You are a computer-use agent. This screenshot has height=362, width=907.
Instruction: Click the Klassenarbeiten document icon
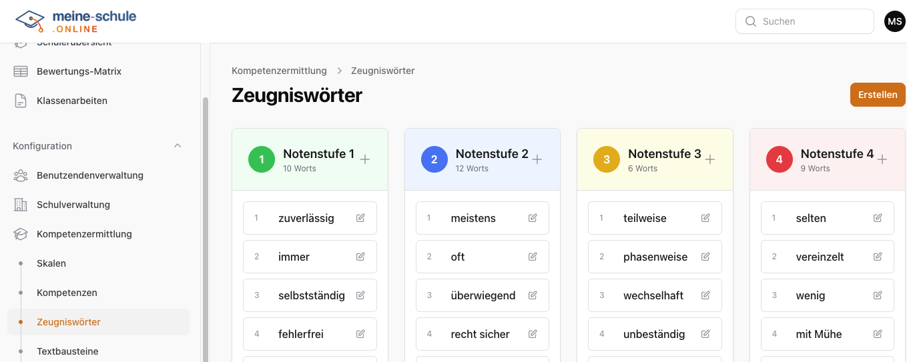[x=21, y=101]
